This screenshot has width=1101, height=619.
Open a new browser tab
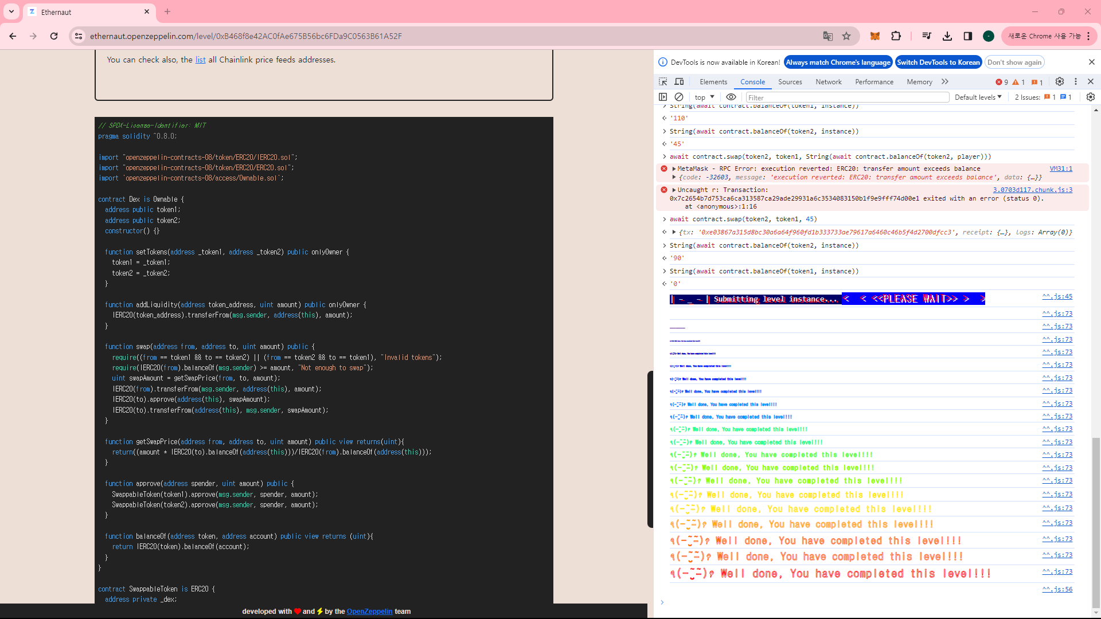[x=167, y=11]
